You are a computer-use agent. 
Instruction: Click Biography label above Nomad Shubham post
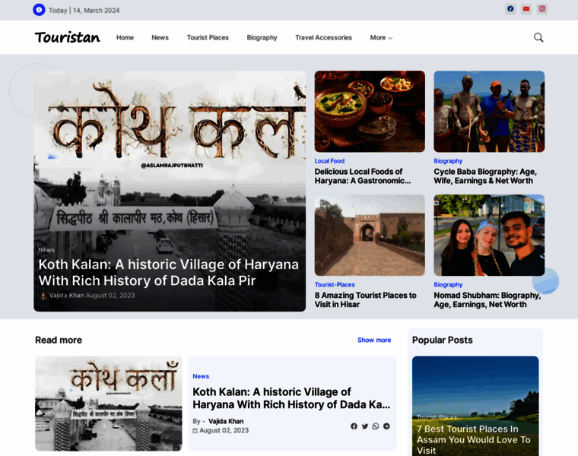click(448, 285)
